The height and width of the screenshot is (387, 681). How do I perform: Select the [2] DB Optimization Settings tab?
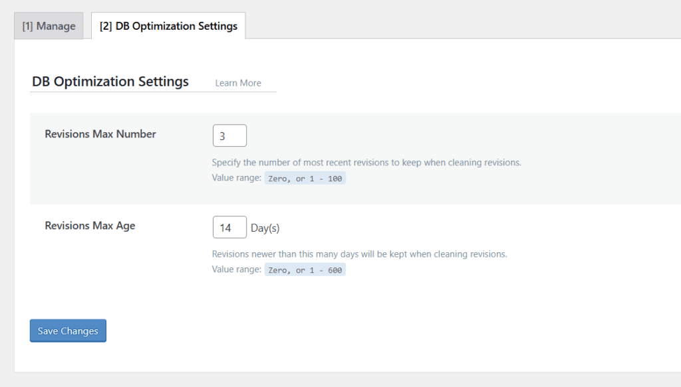pos(168,26)
